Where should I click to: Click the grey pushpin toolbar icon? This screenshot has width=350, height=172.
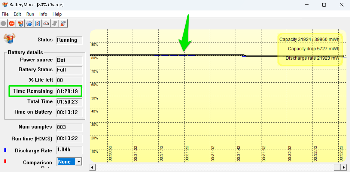55,24
